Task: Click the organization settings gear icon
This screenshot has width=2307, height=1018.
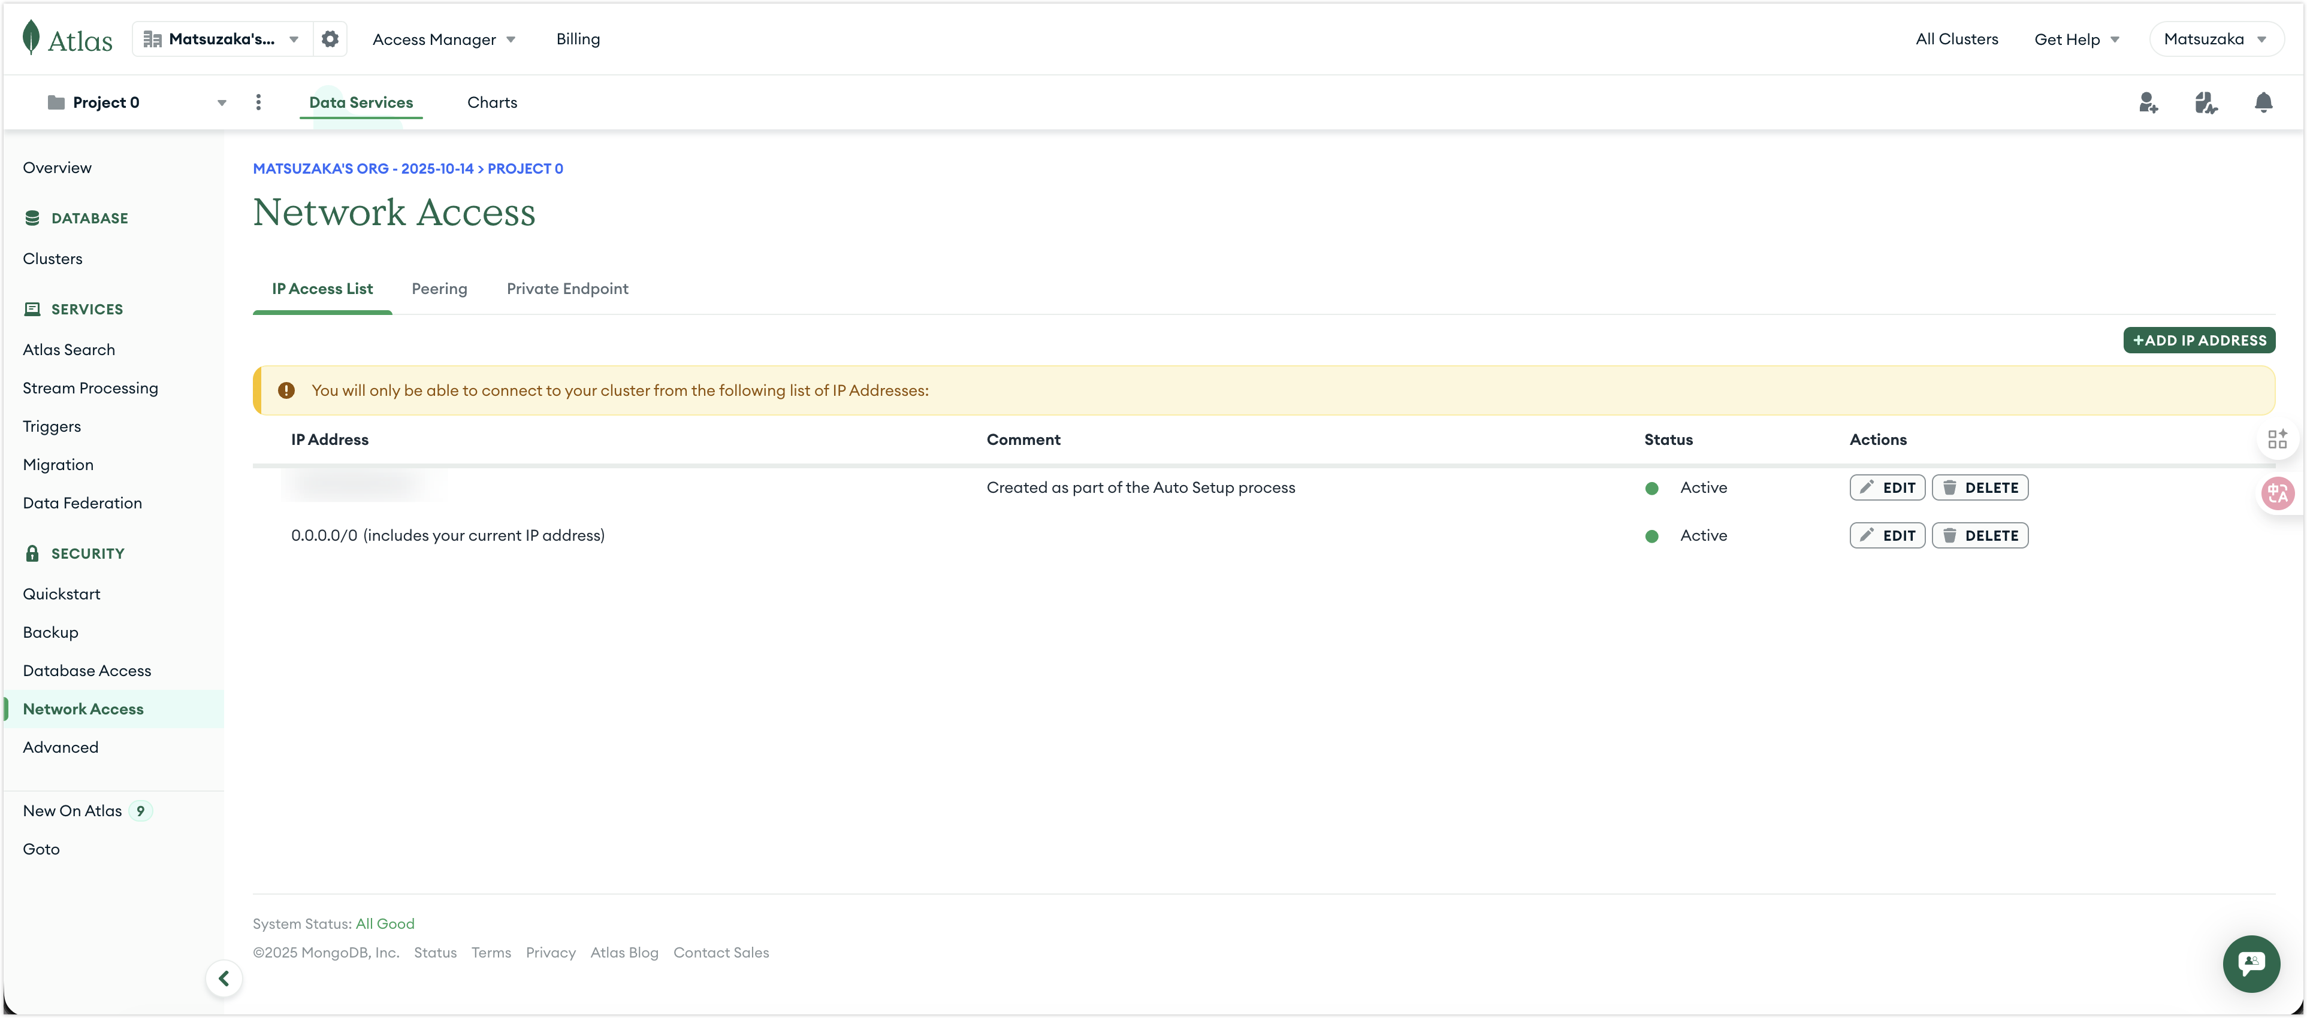Action: click(330, 40)
